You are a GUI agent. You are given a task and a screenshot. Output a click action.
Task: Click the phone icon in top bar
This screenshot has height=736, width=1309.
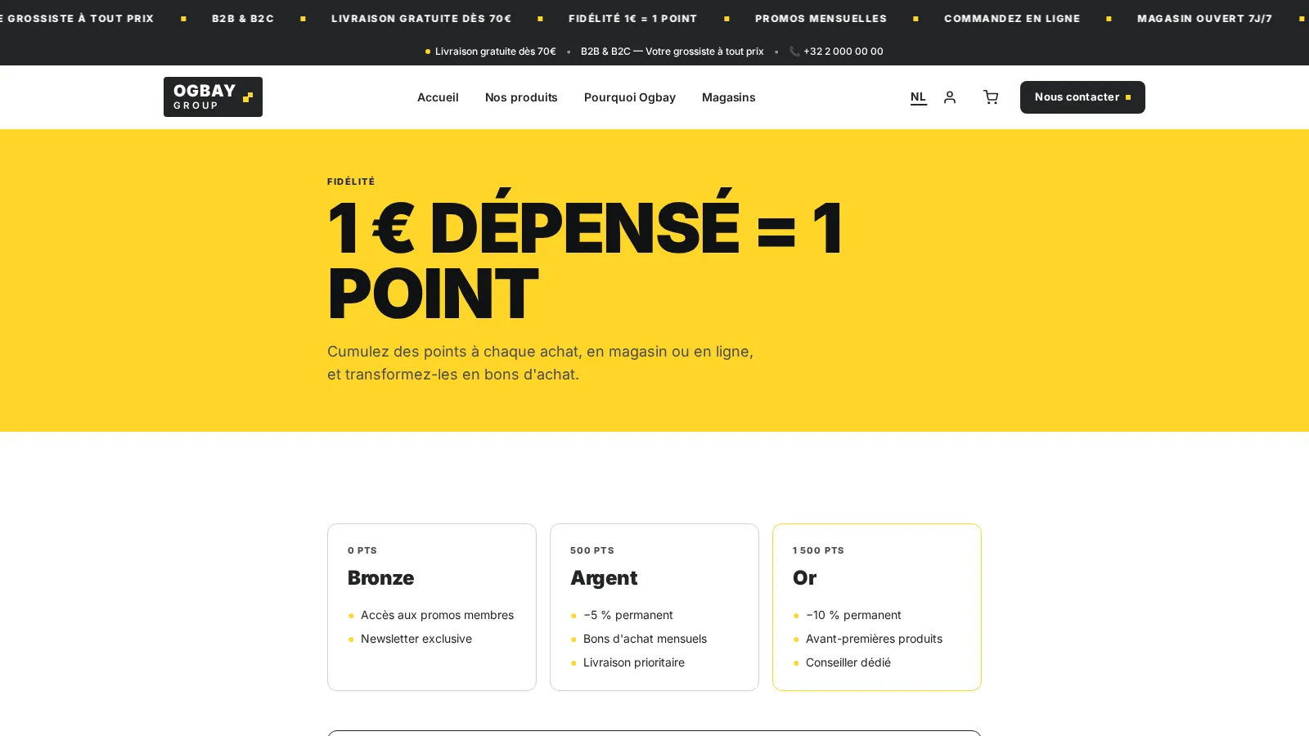point(794,52)
